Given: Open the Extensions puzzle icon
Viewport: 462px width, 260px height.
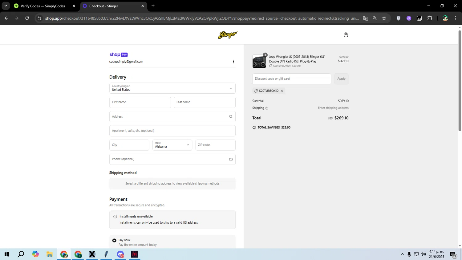Looking at the screenshot, I should click(x=430, y=18).
